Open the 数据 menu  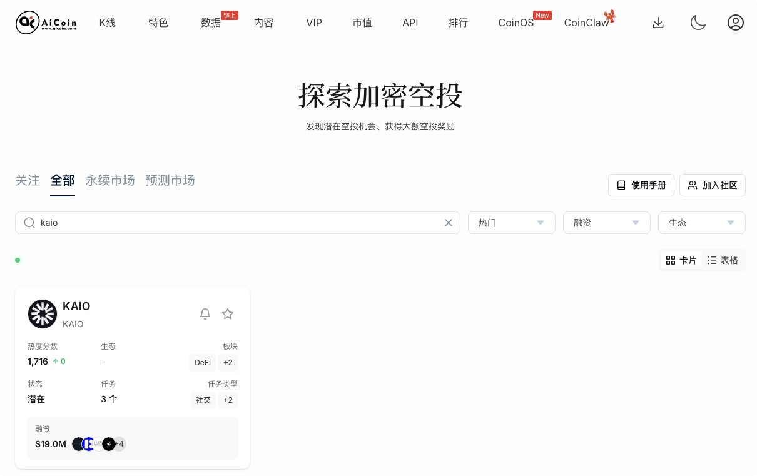click(x=211, y=23)
